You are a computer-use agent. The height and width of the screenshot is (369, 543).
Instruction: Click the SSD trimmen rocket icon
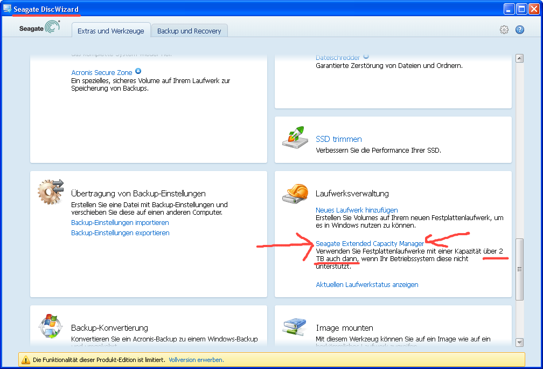pyautogui.click(x=295, y=138)
